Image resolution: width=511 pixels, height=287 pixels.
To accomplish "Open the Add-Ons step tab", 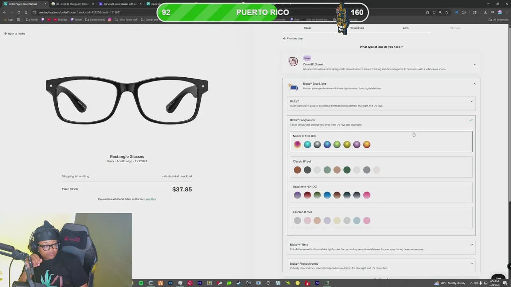I will click(455, 28).
